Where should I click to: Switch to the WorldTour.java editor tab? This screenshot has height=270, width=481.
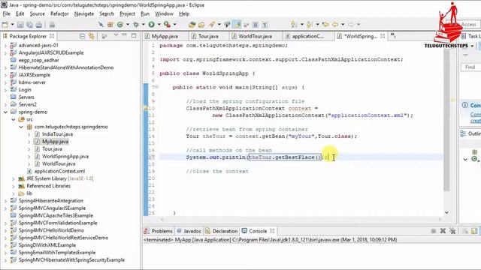point(256,36)
